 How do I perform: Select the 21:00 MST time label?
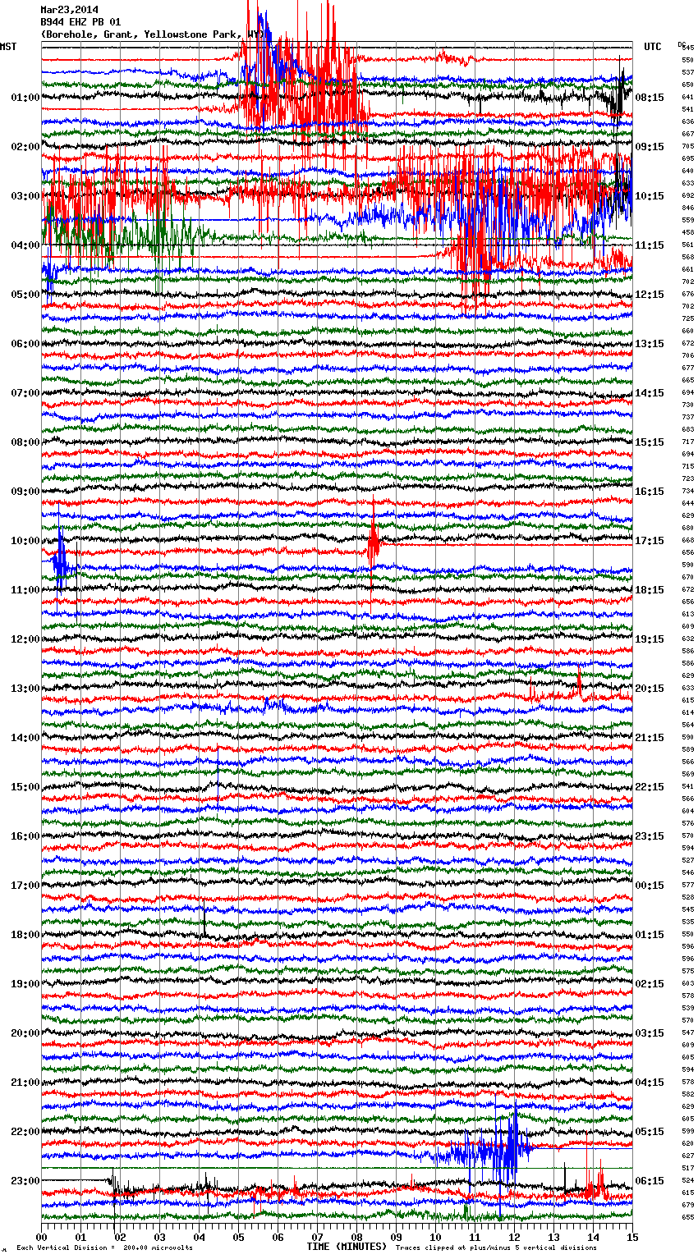coord(25,1083)
